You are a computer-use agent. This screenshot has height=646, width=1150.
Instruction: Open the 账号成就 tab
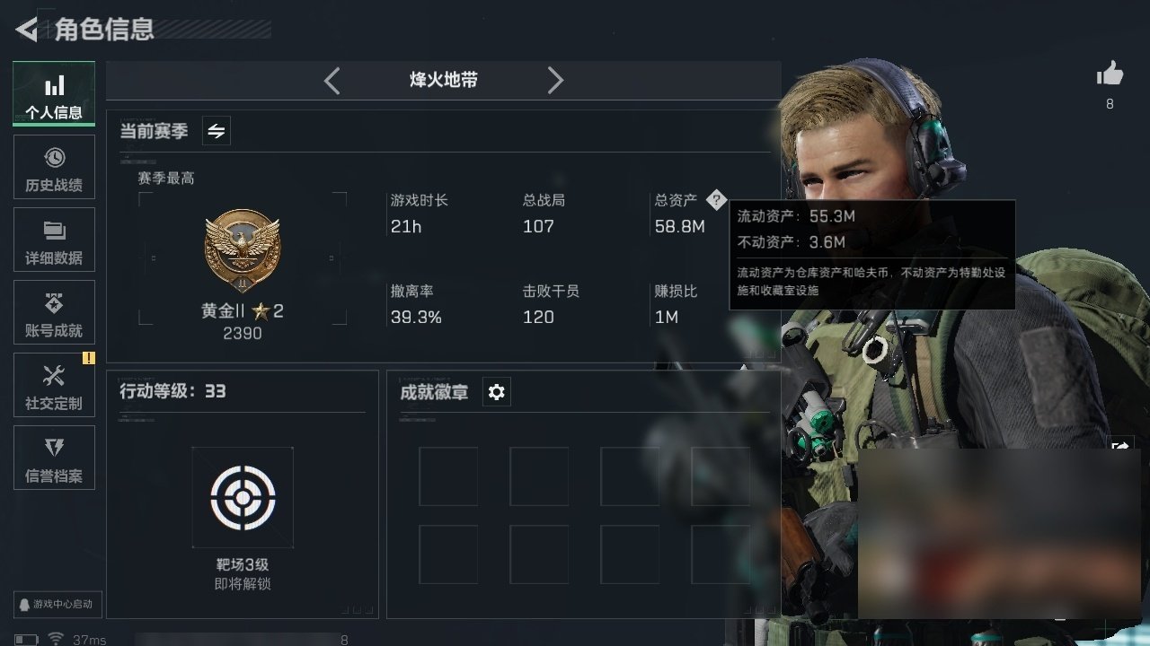(54, 312)
